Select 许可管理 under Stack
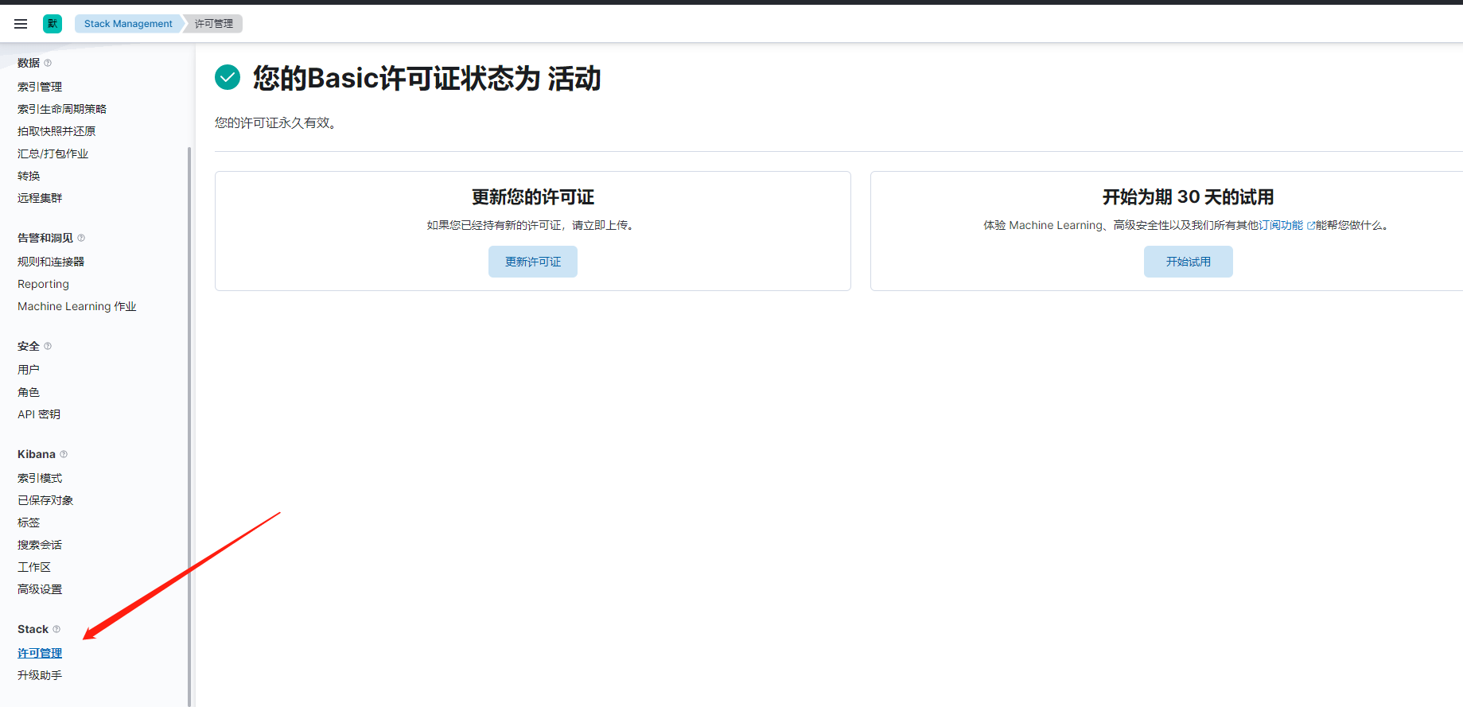The width and height of the screenshot is (1463, 707). 40,653
